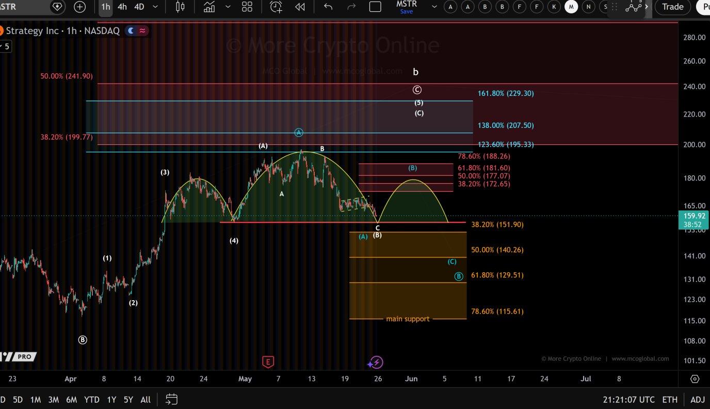
Task: Open the indicators menu
Action: (209, 7)
